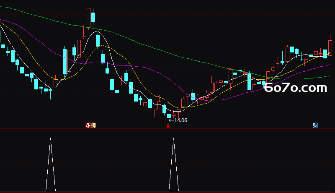This screenshot has width=335, height=193.
Task: Click the 涨榜 badge icon
Action: [x=90, y=125]
